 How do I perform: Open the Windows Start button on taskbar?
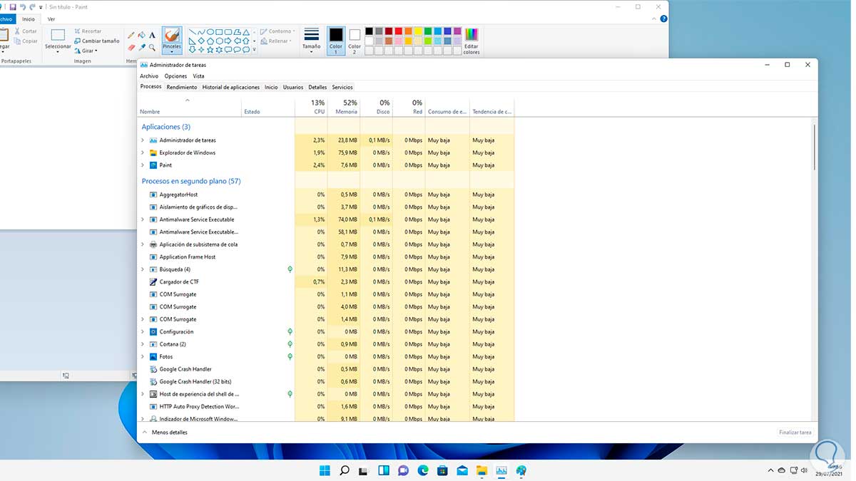325,470
